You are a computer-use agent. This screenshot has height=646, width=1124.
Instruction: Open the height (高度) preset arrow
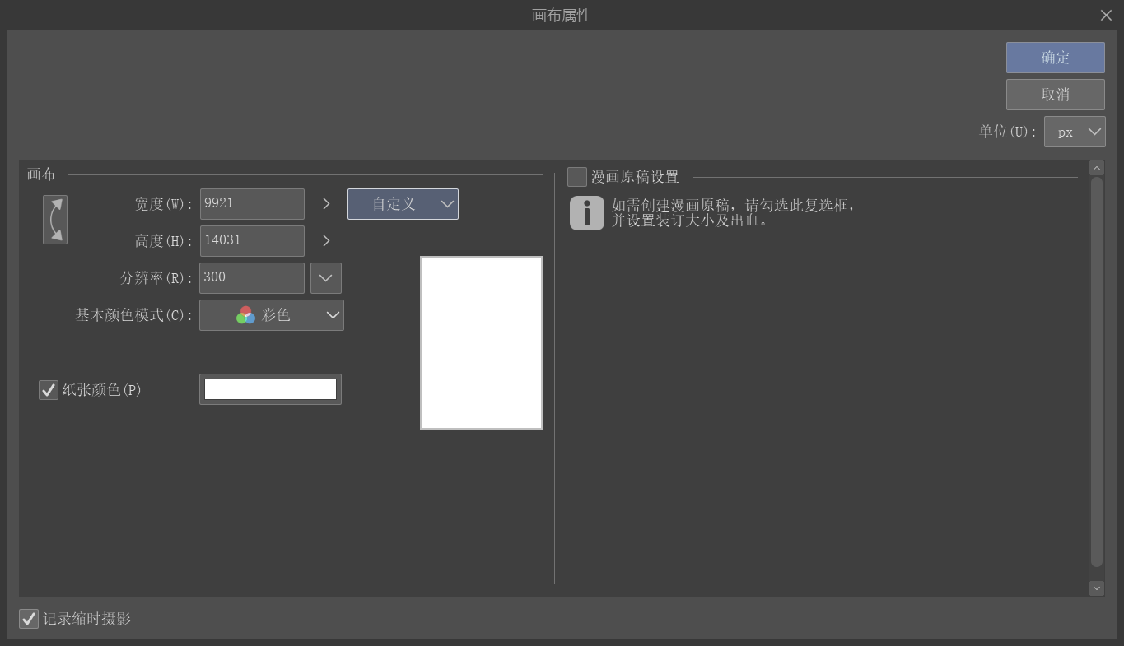pos(326,240)
